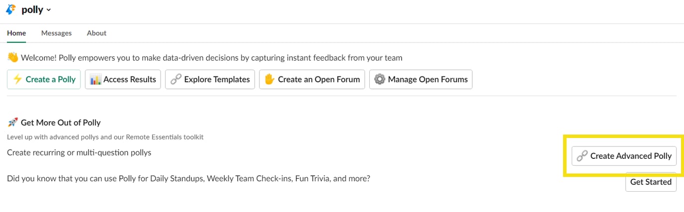This screenshot has width=684, height=212.
Task: Click bar chart icon on Access Results
Action: (x=95, y=79)
